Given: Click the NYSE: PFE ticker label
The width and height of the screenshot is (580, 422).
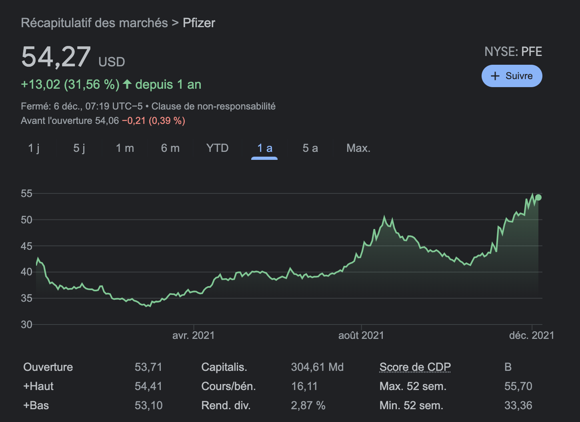Looking at the screenshot, I should tap(513, 52).
